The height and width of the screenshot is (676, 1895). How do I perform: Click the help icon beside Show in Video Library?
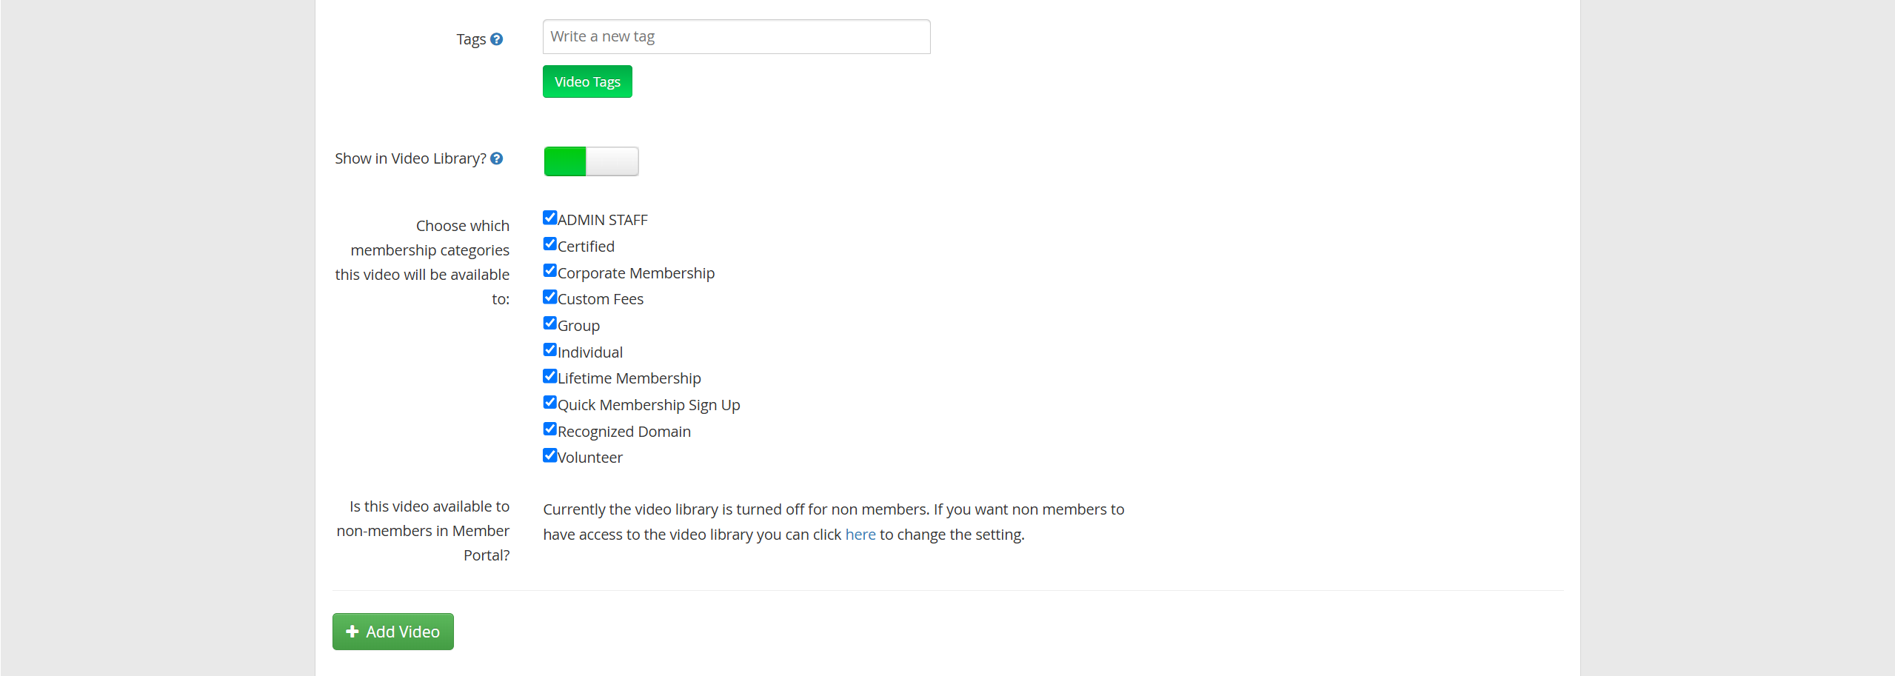[497, 158]
